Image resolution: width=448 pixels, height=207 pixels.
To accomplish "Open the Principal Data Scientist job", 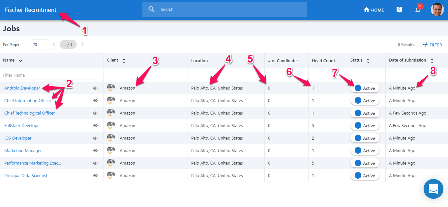I will [26, 176].
